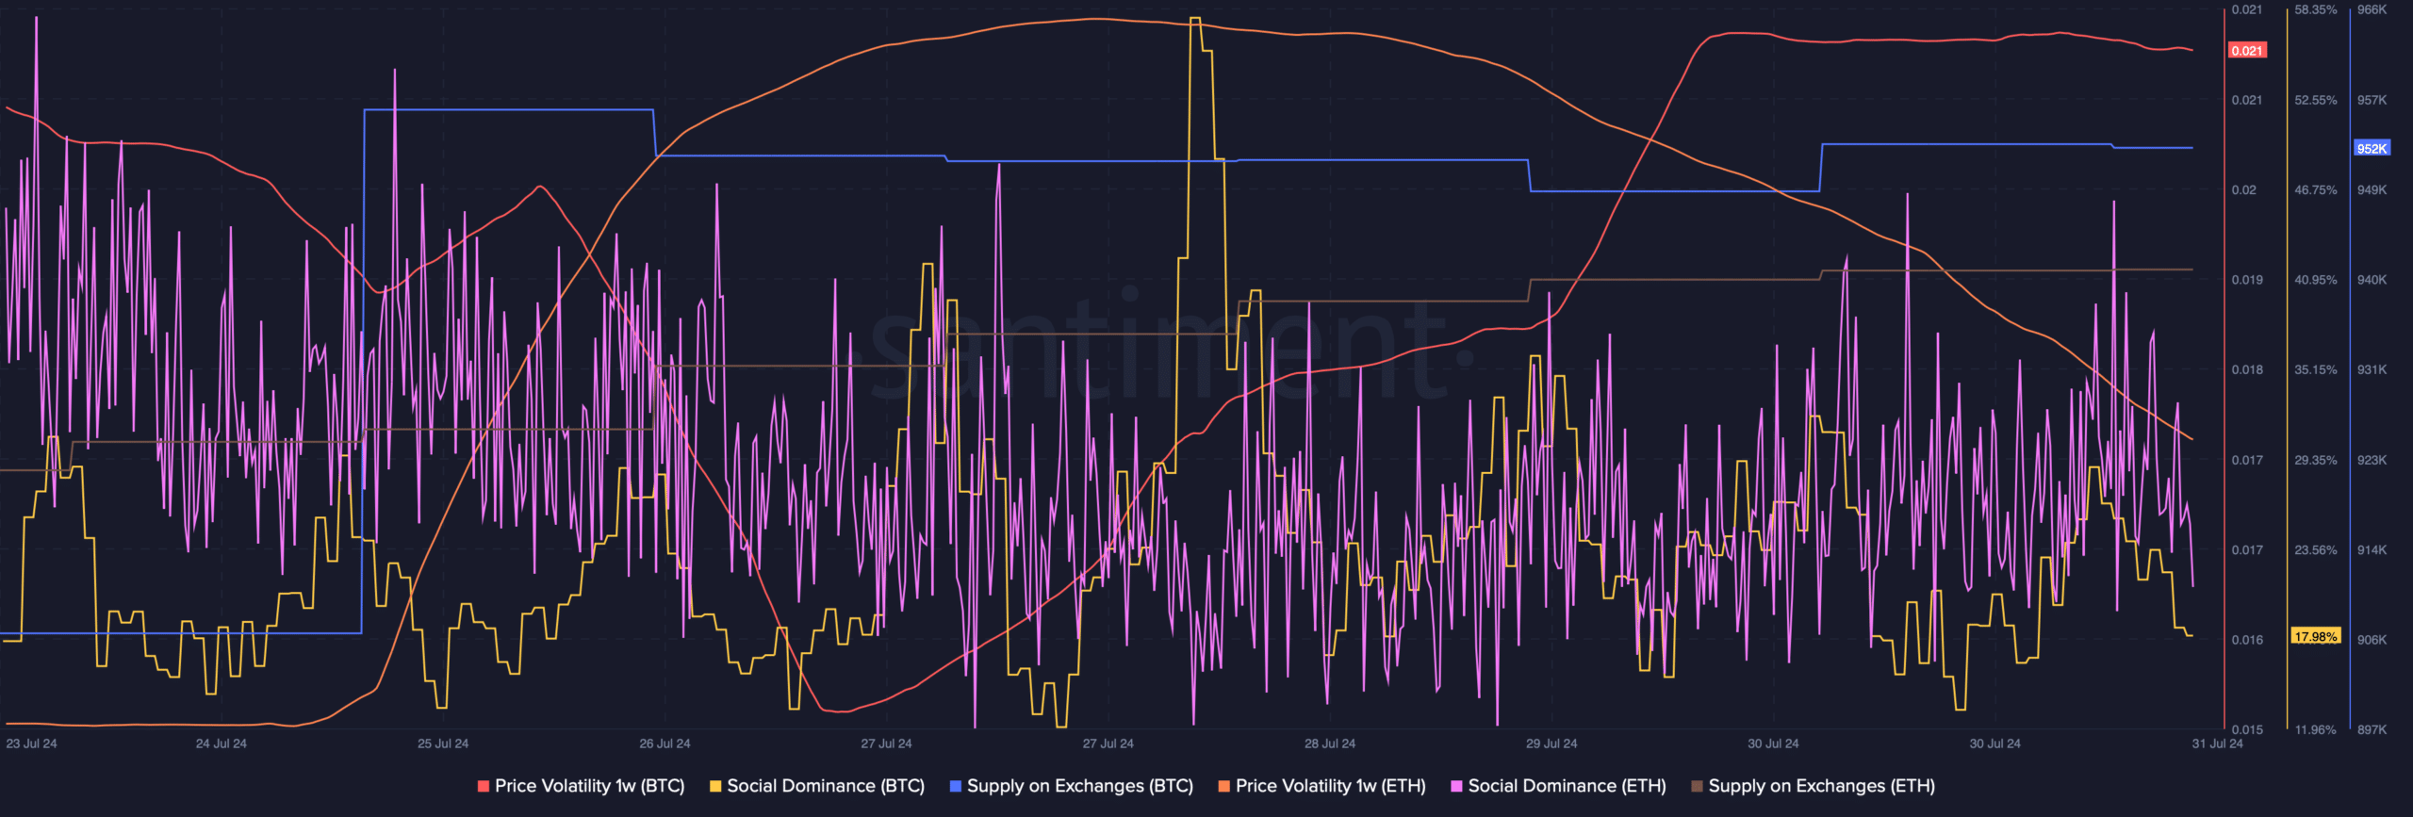The image size is (2413, 817).
Task: Click the 931K axis value
Action: [2372, 370]
